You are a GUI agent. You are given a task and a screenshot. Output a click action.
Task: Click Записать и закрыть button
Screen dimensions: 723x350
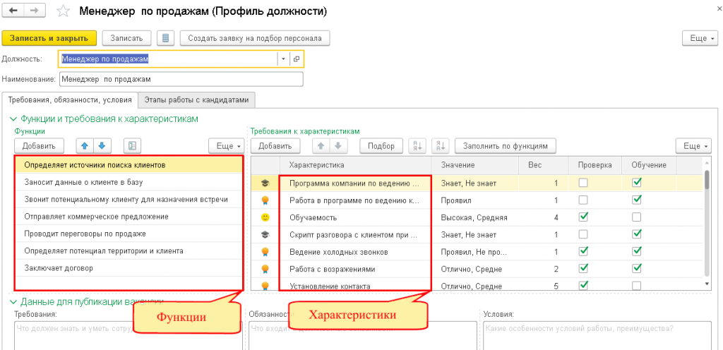tap(49, 38)
